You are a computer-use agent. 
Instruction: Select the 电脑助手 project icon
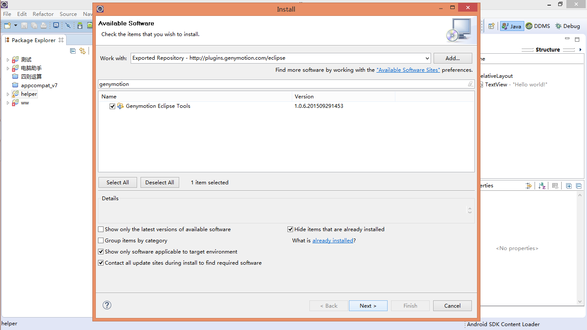[x=15, y=68]
